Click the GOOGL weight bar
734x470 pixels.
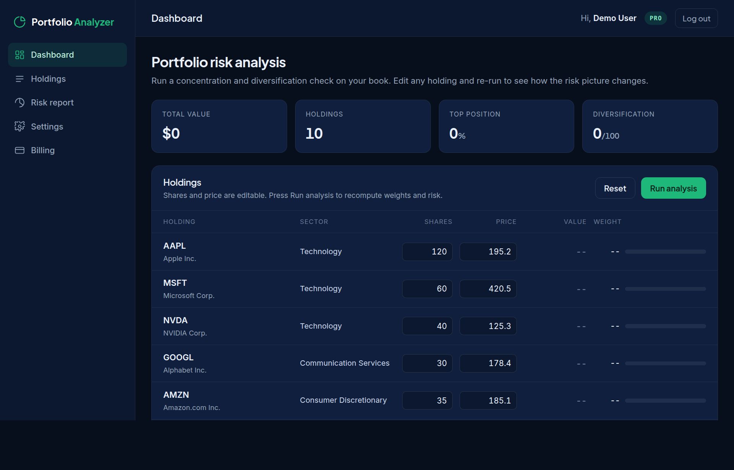point(665,363)
